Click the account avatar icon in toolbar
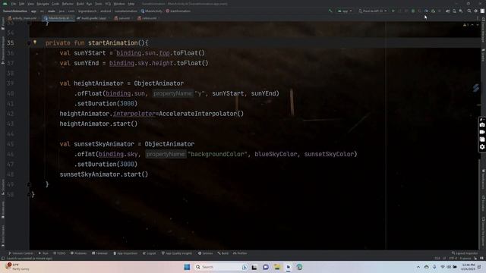Image resolution: width=486 pixels, height=273 pixels. click(x=482, y=11)
